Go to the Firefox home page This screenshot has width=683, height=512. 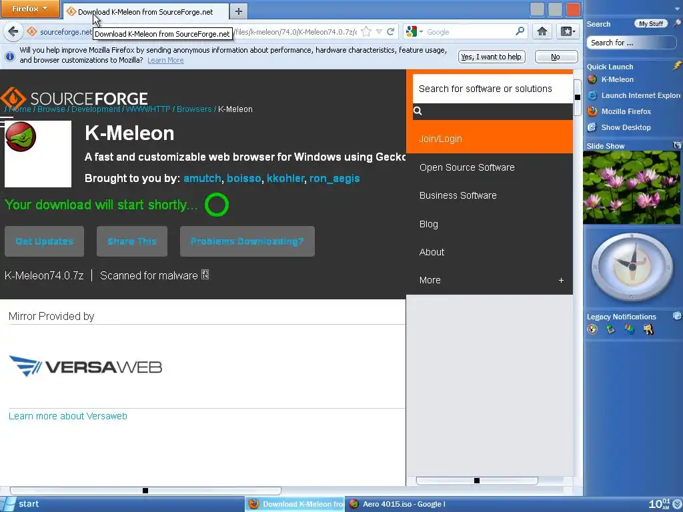click(542, 31)
